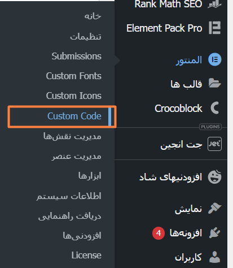Open تنظیمات settings submenu entry

click(86, 36)
